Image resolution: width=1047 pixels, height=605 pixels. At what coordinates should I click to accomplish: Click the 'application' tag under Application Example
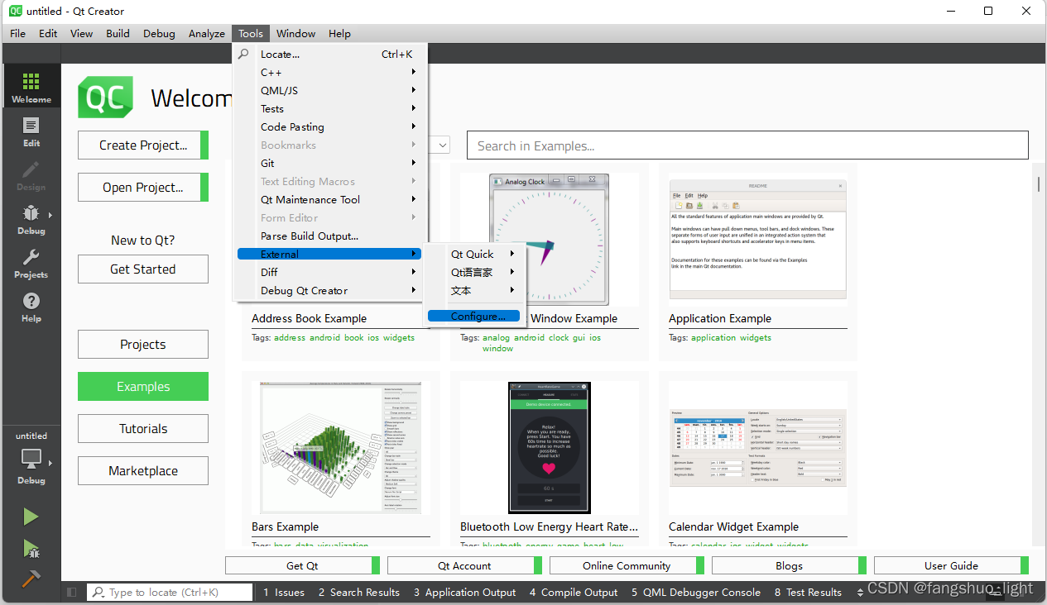pyautogui.click(x=713, y=338)
